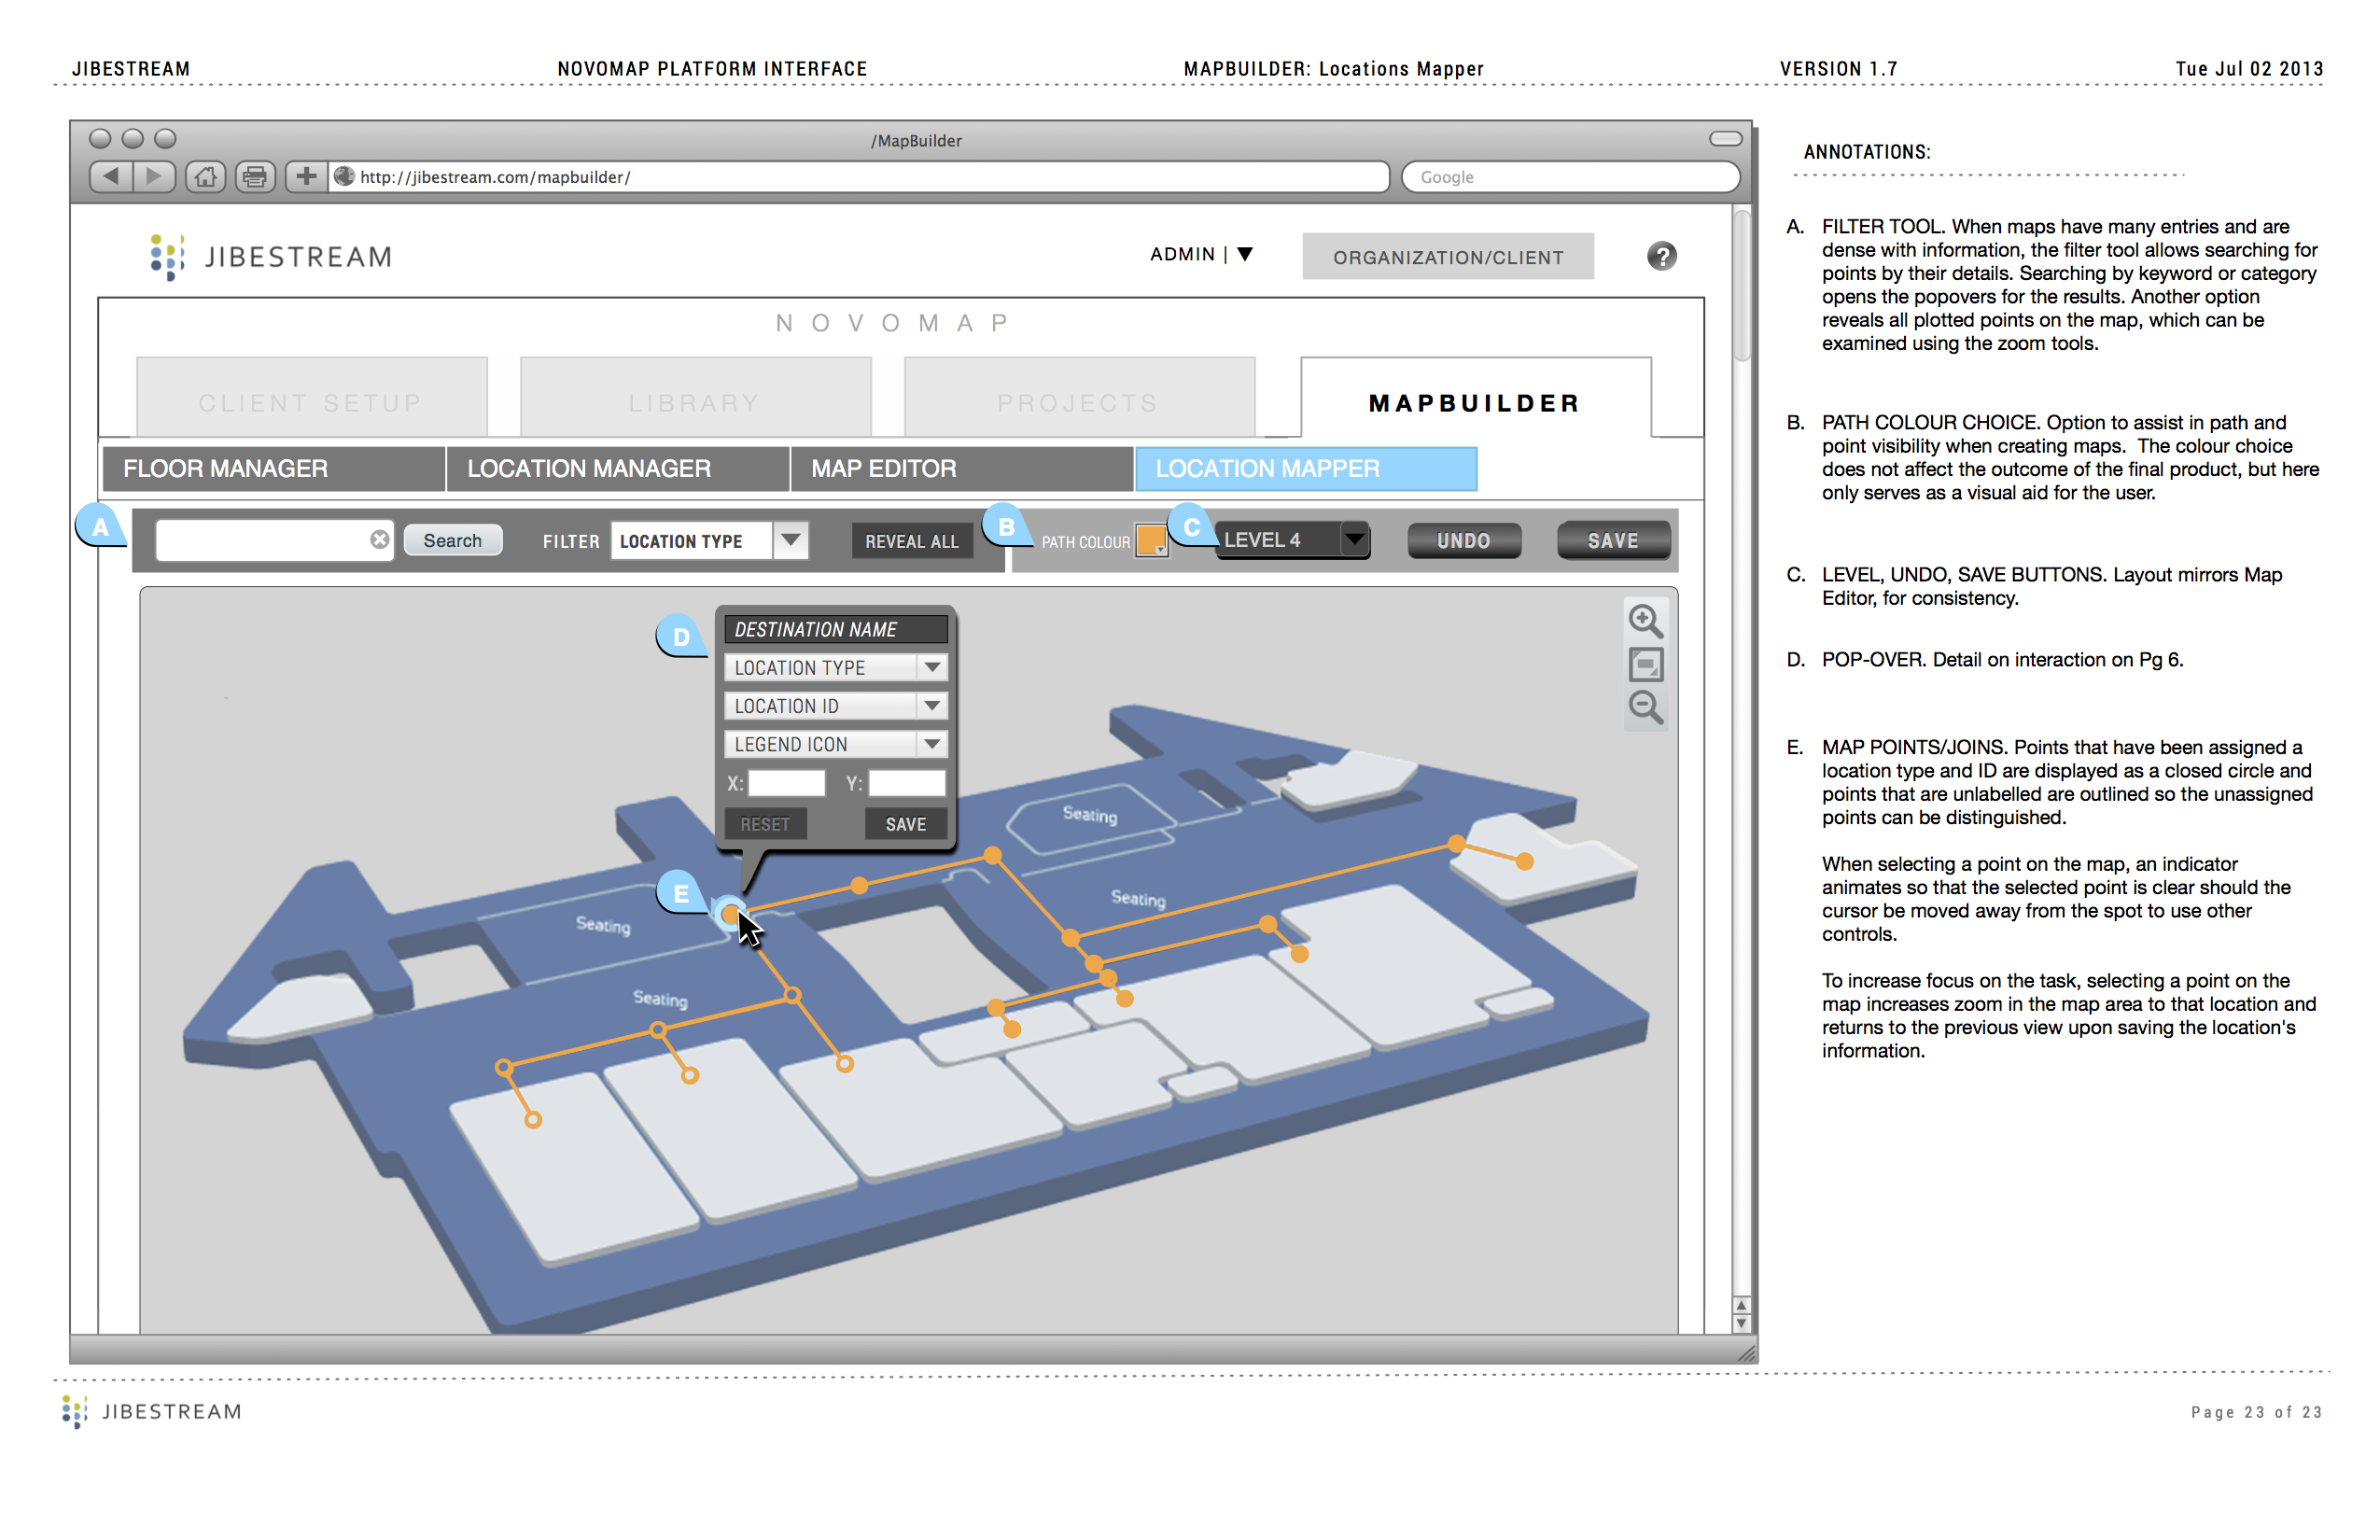The image size is (2380, 1540).
Task: Go to browser home page icon
Action: 205,177
